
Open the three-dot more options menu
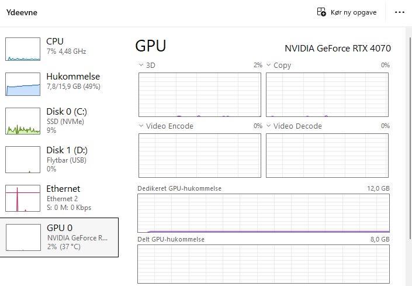pyautogui.click(x=399, y=12)
